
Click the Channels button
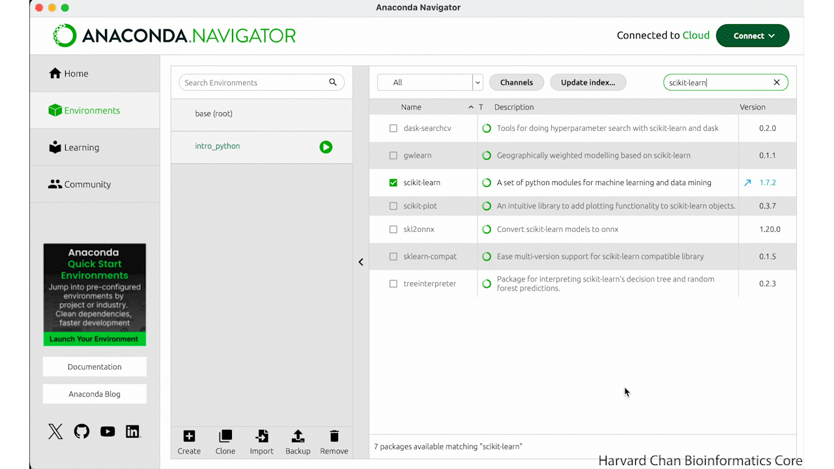click(516, 83)
